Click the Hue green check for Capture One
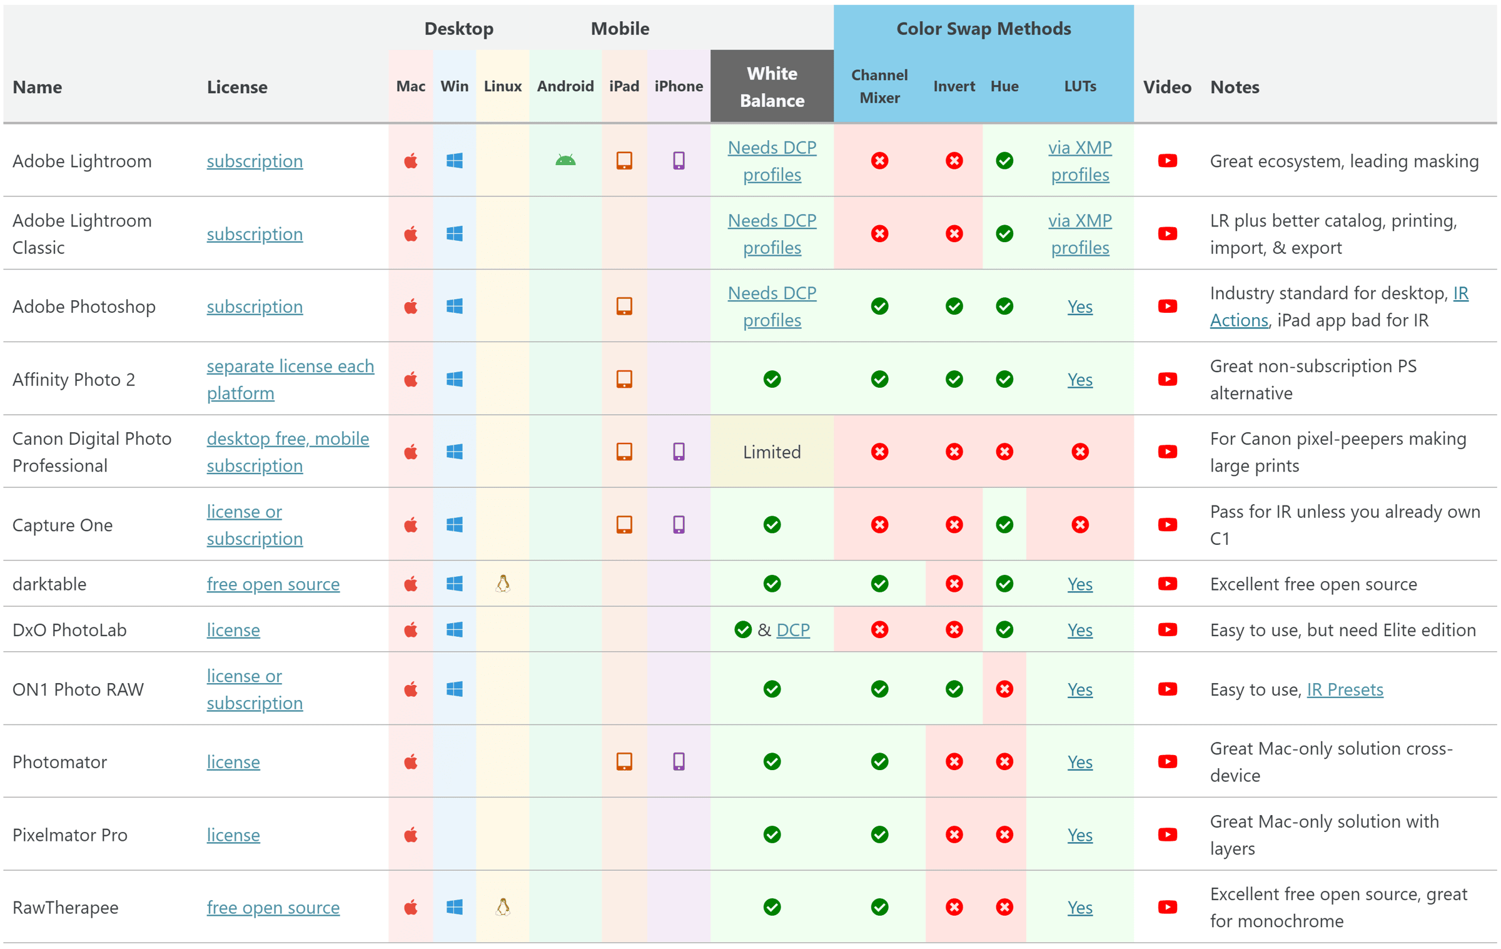The width and height of the screenshot is (1501, 949). (1004, 524)
